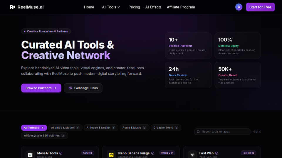This screenshot has height=158, width=282.
Task: Open the AI Effects page
Action: pos(153,7)
